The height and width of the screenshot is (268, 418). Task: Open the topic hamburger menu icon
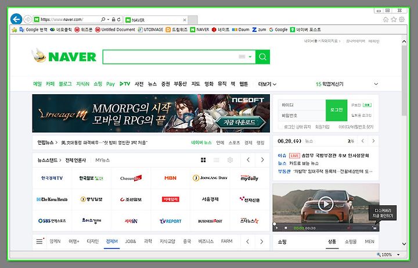tap(39, 241)
